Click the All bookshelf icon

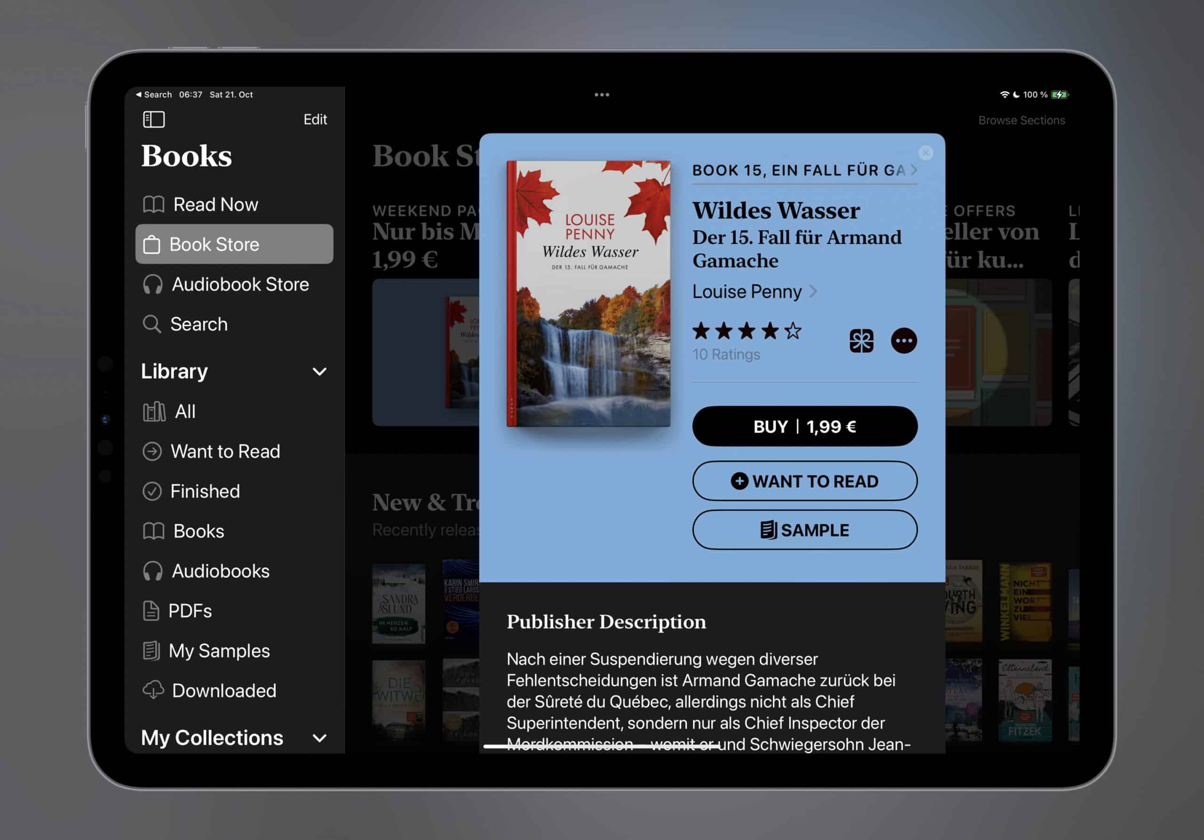tap(154, 412)
